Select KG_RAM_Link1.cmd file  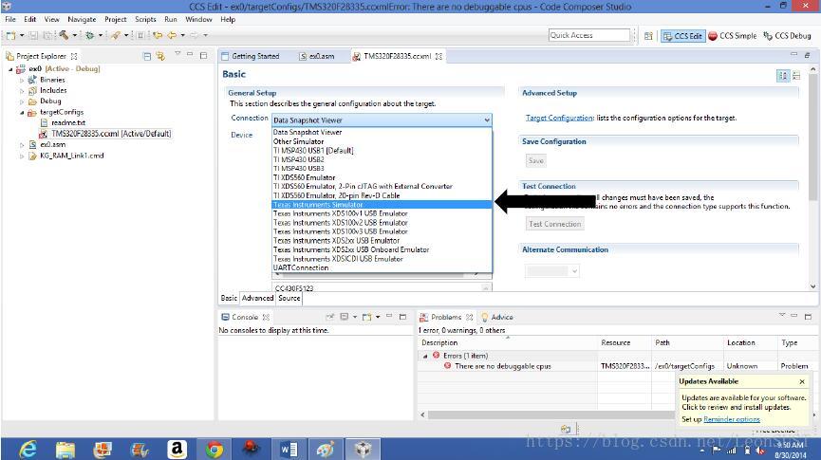pyautogui.click(x=72, y=156)
